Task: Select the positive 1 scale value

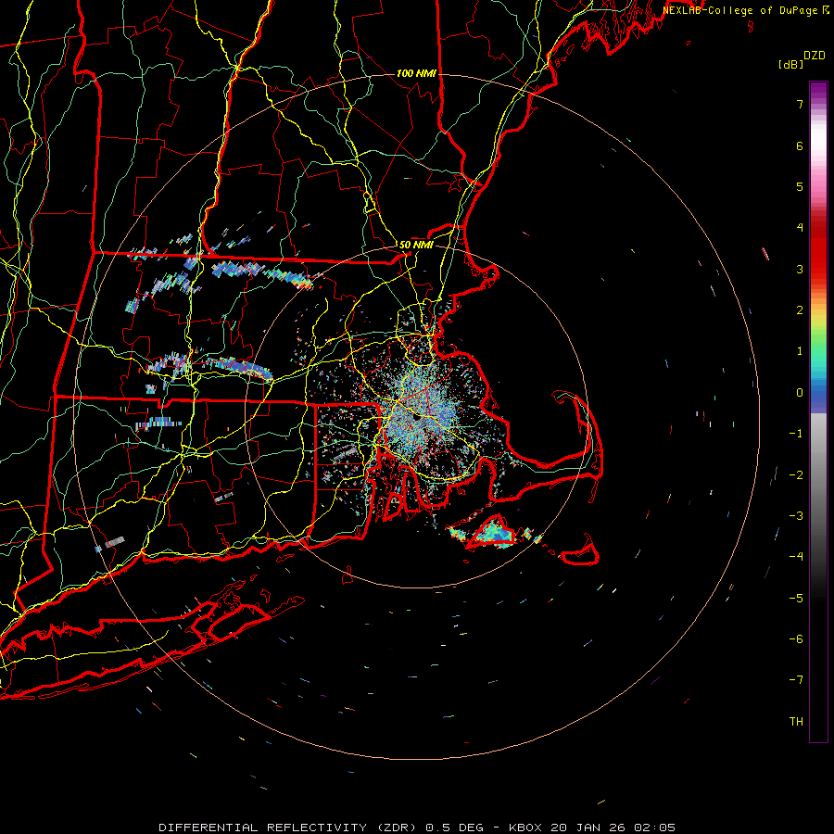Action: (800, 351)
